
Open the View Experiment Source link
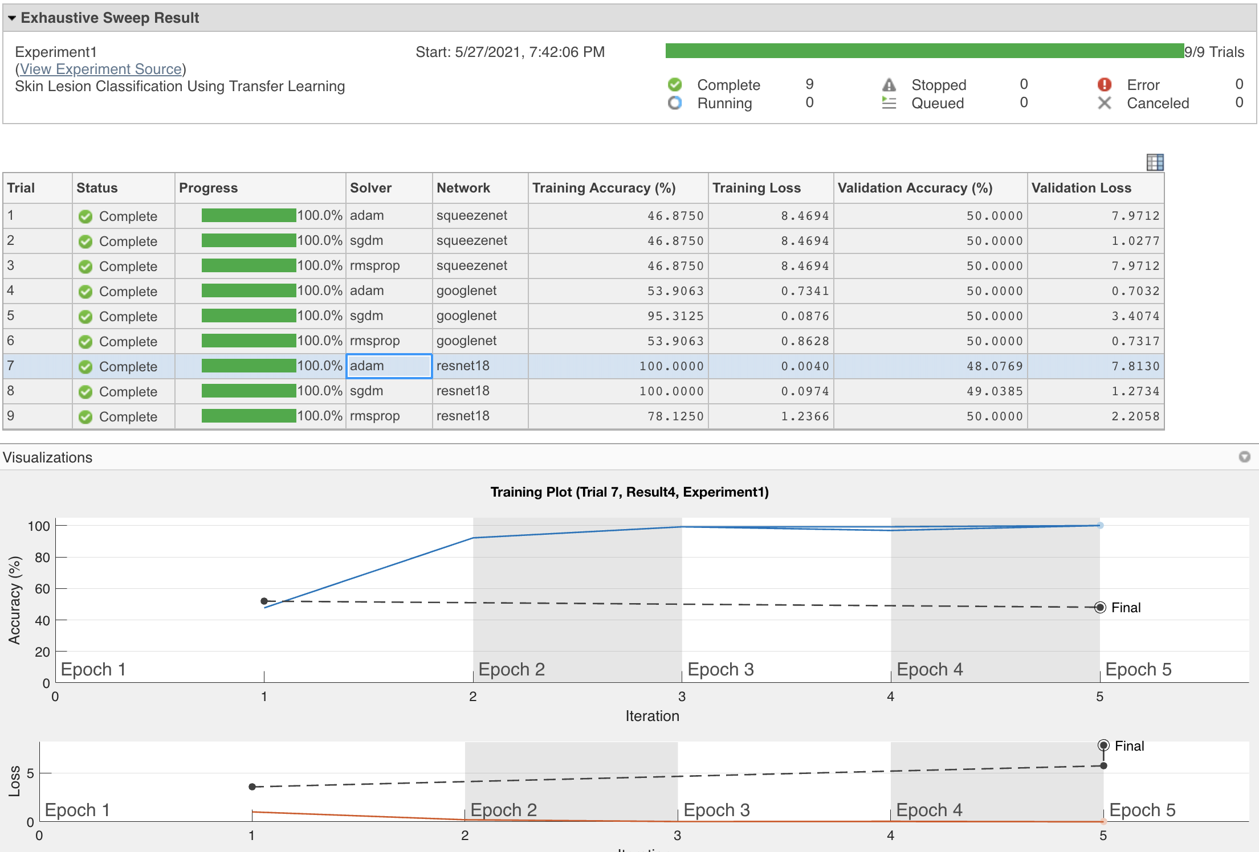(101, 69)
